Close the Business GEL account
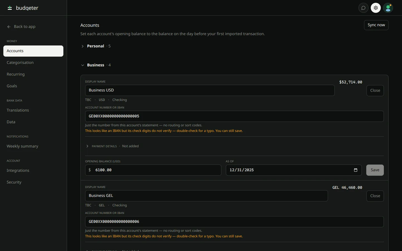Screen dimensions: 402x251 click(375, 196)
